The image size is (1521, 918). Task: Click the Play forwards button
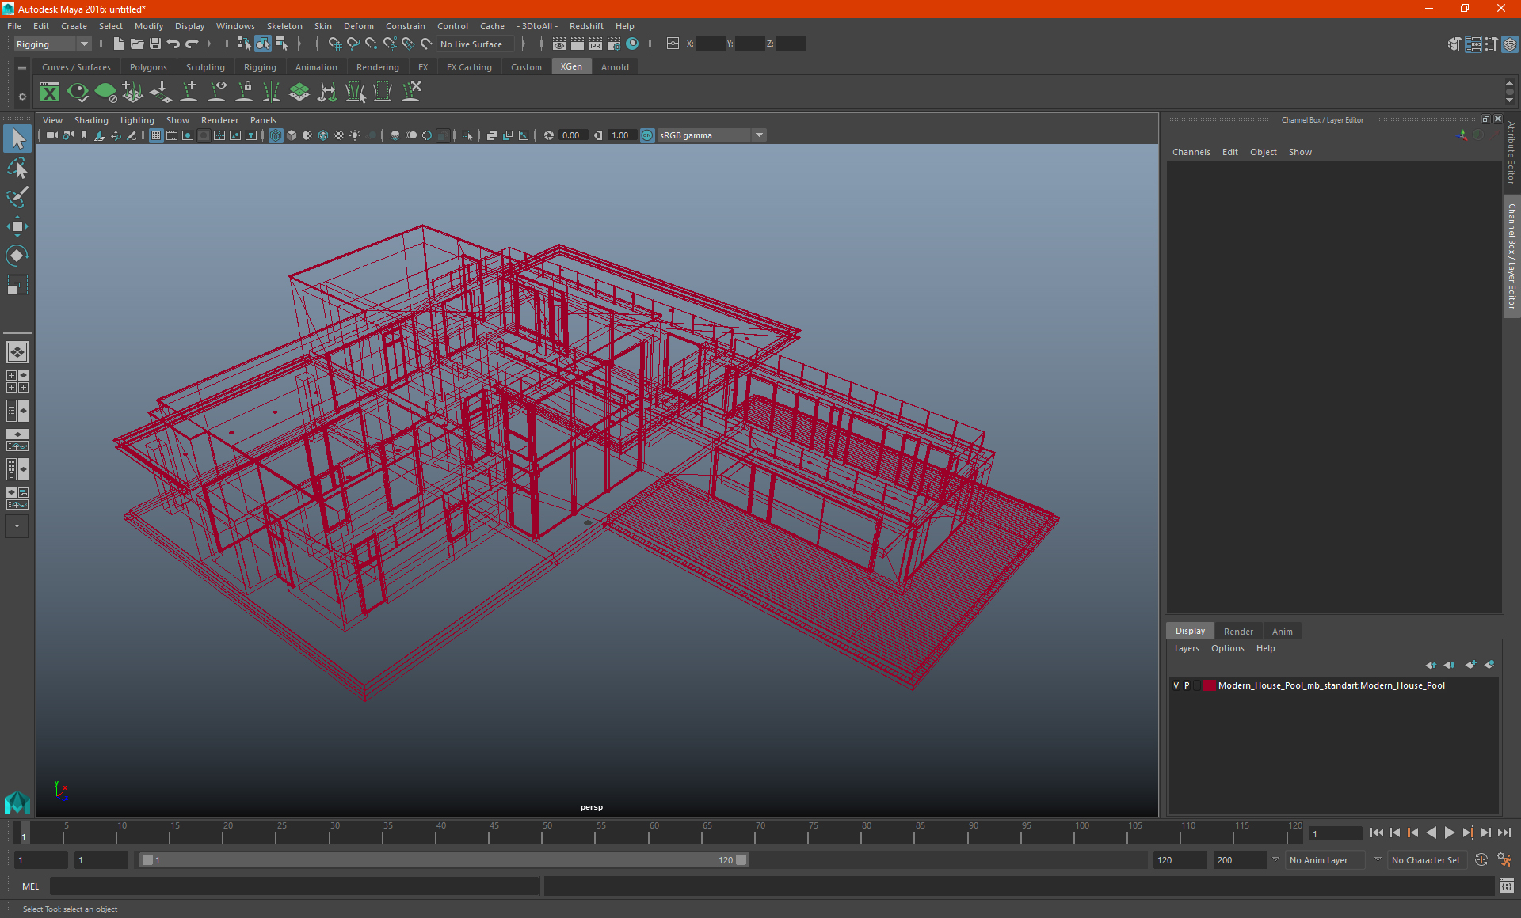click(x=1449, y=833)
